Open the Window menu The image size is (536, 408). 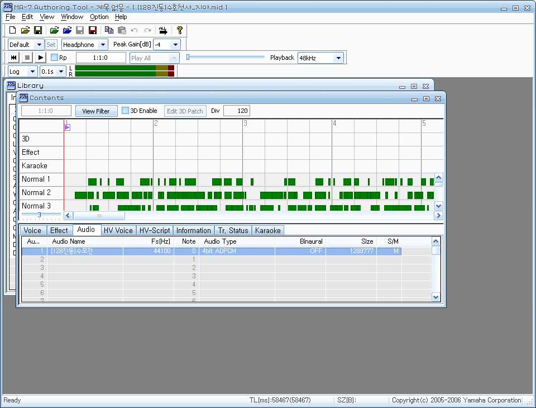[72, 17]
